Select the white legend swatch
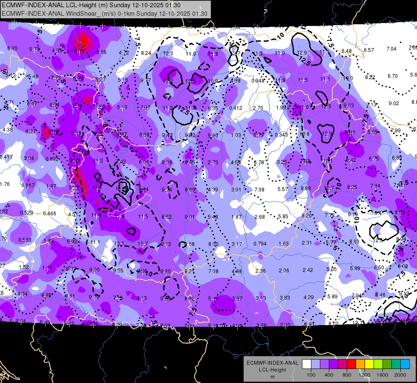 [307, 364]
